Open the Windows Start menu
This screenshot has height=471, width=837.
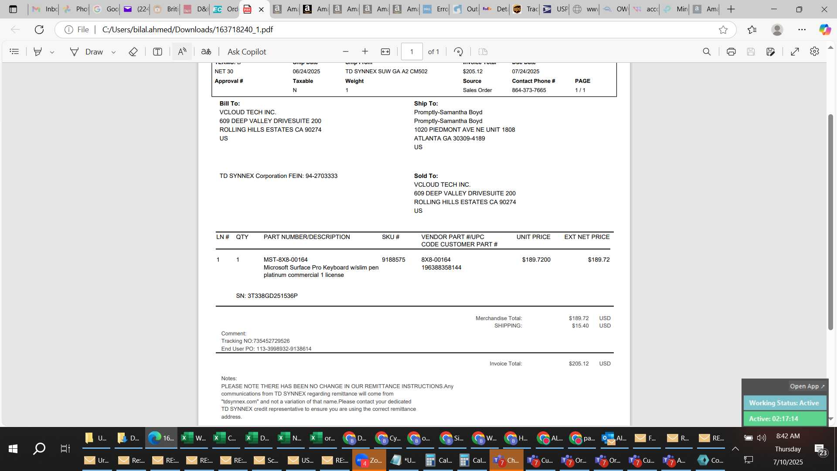point(13,448)
